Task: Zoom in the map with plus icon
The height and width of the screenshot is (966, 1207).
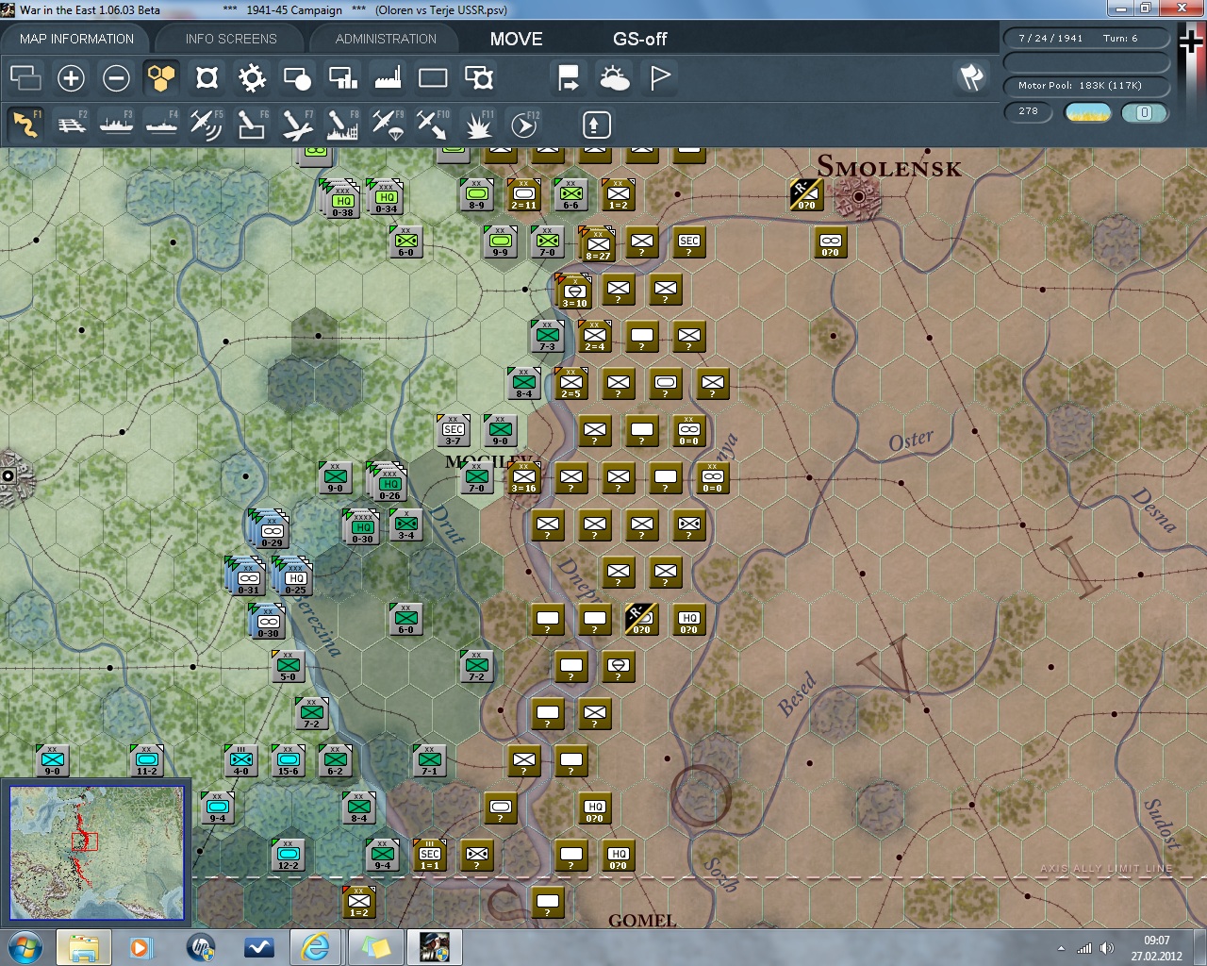Action: (71, 77)
